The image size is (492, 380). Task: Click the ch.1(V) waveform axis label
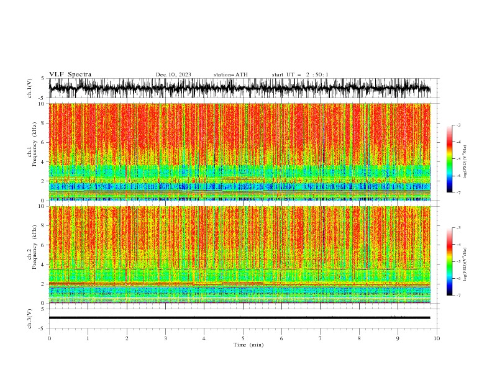point(30,88)
